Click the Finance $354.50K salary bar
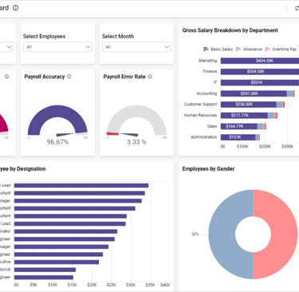Image resolution: width=299 pixels, height=292 pixels. click(260, 71)
